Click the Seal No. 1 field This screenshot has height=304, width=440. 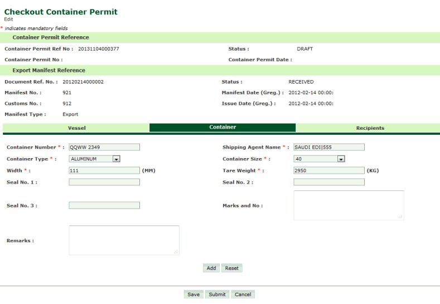point(104,182)
